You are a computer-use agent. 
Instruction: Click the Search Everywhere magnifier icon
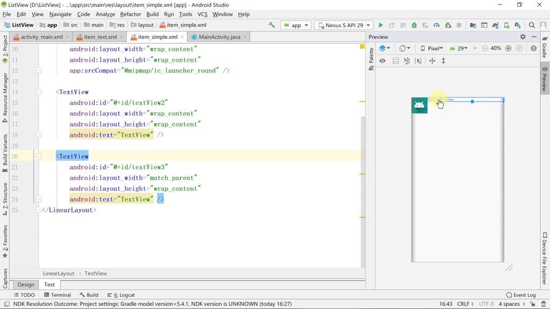[532, 25]
